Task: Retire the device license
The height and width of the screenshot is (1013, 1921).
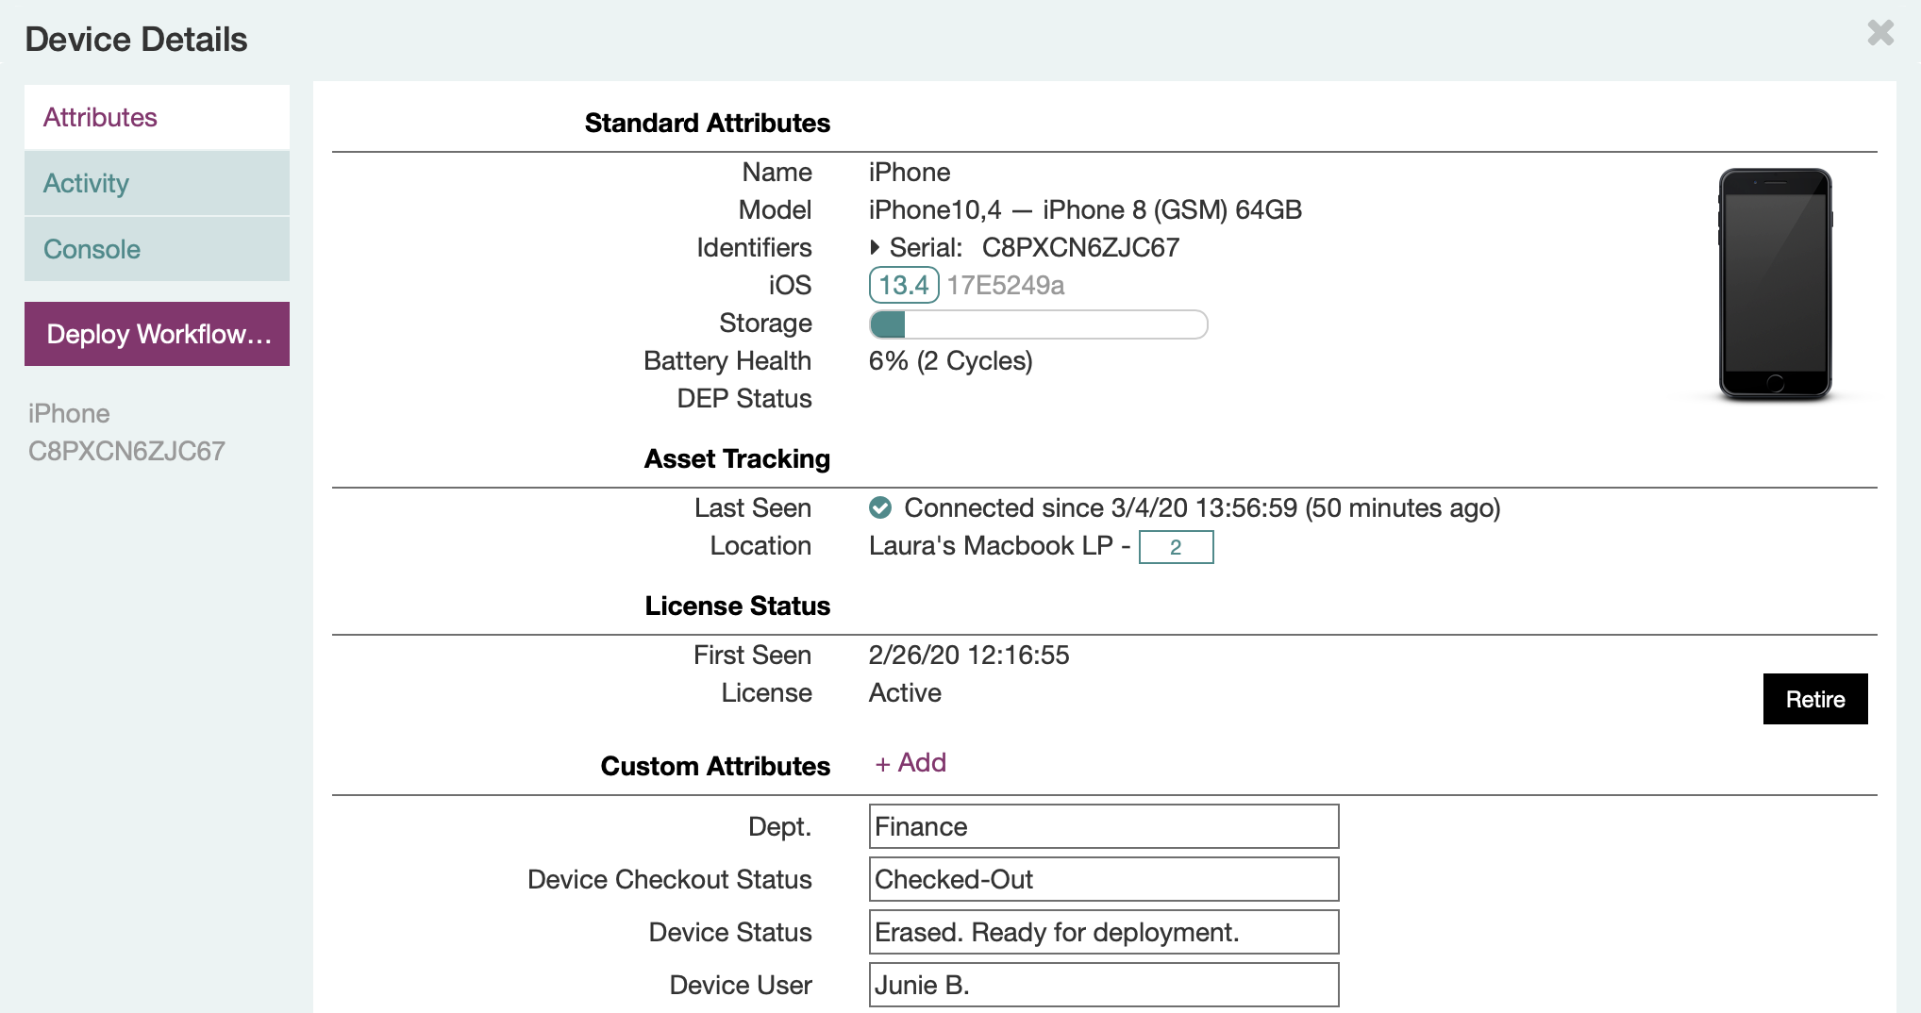Action: coord(1815,699)
